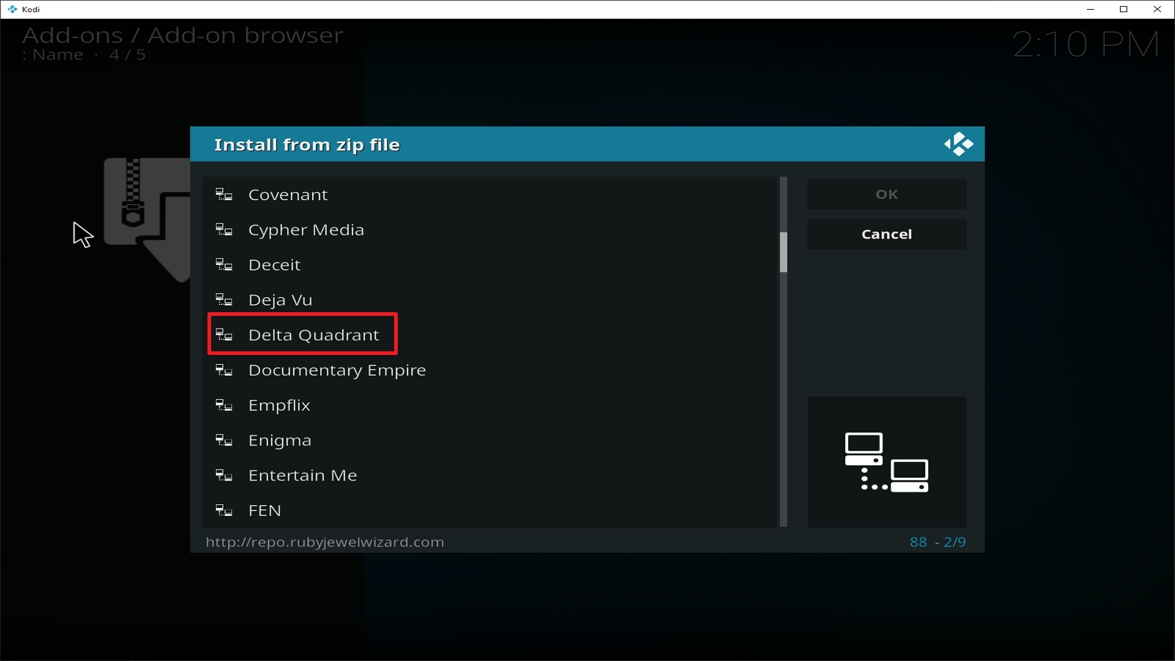Click network icon beside Deceit

click(x=224, y=265)
